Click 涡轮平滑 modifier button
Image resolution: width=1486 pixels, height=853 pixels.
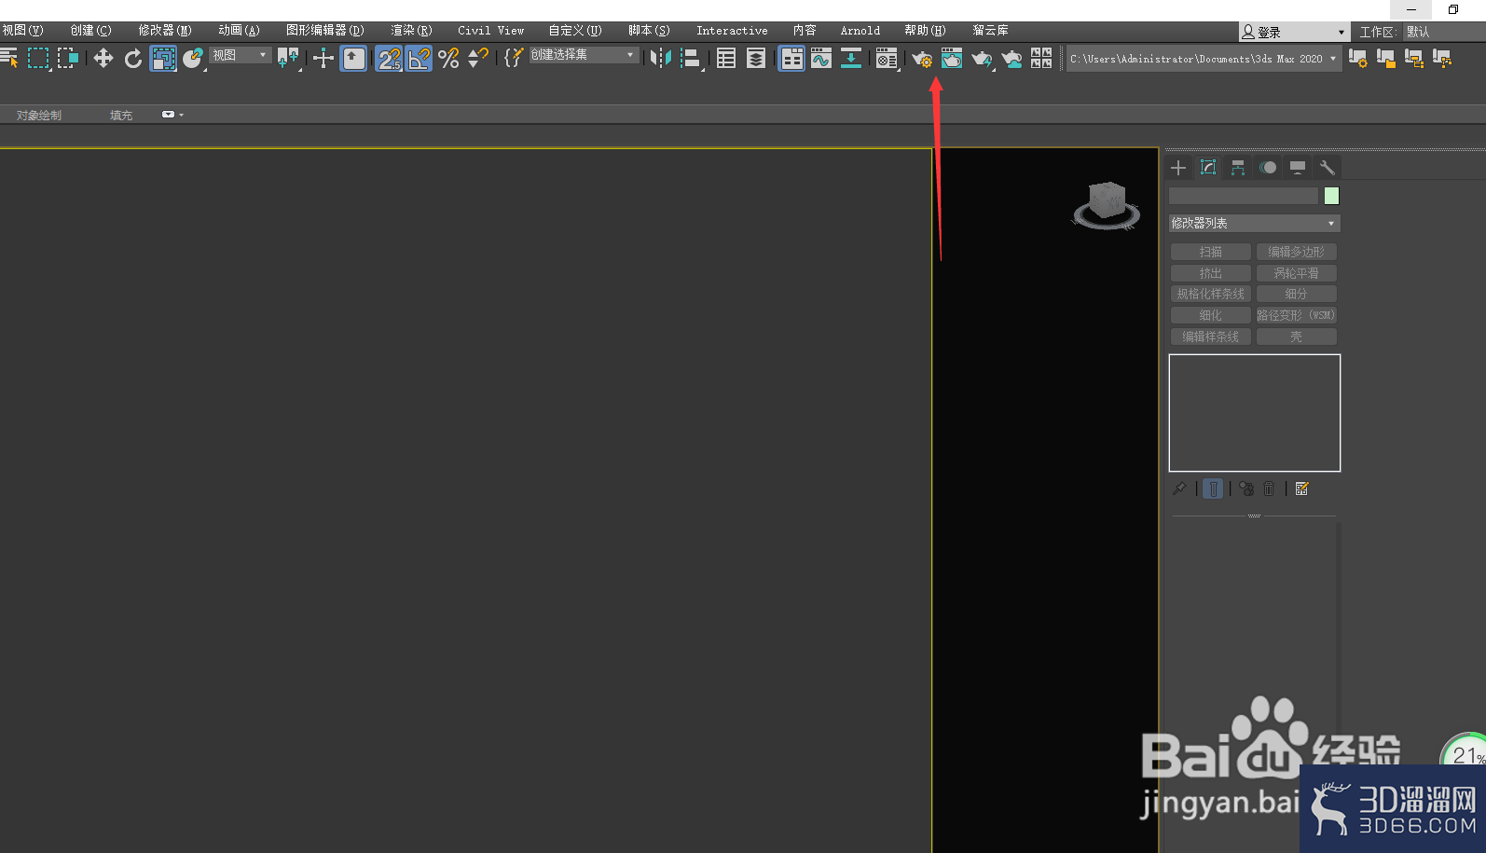pos(1297,273)
